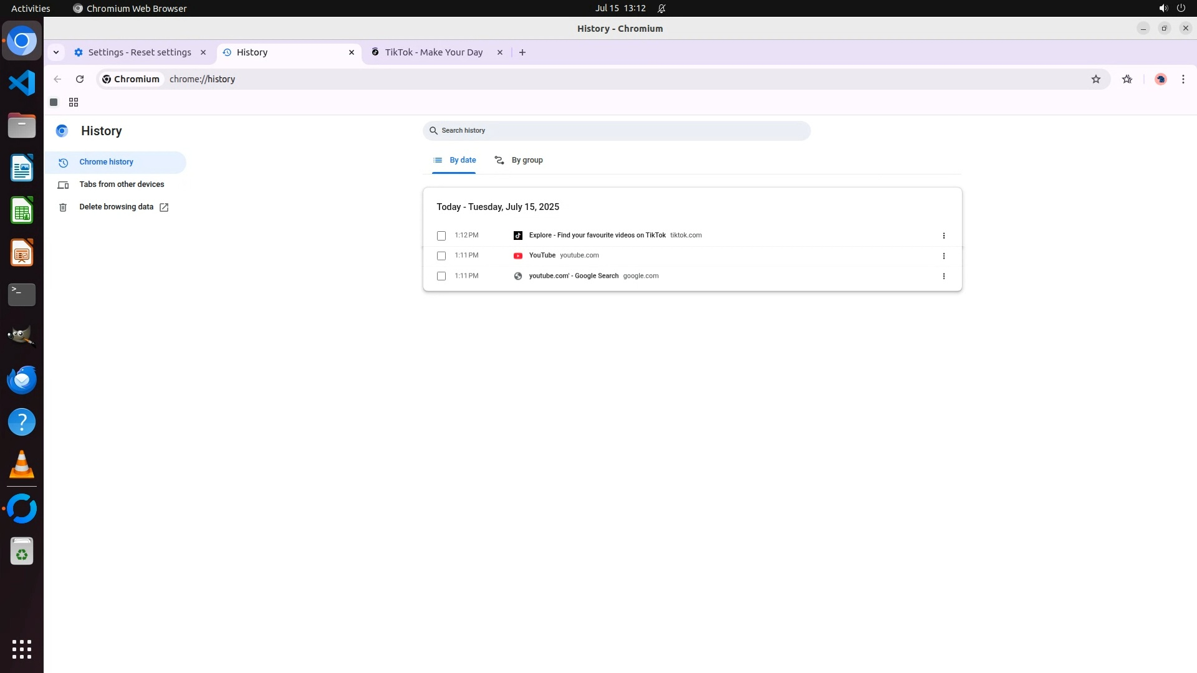
Task: Open the Chromium three-dot main menu
Action: [1183, 79]
